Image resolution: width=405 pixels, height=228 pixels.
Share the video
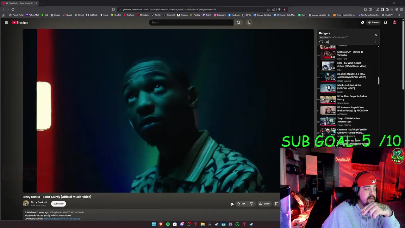coord(264,204)
